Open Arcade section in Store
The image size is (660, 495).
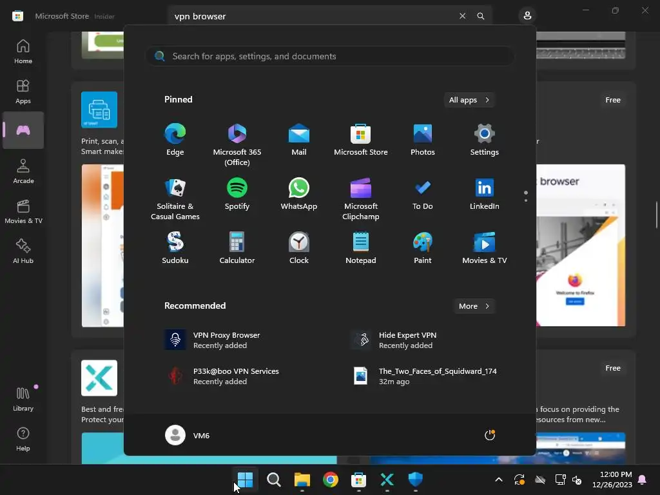(23, 171)
